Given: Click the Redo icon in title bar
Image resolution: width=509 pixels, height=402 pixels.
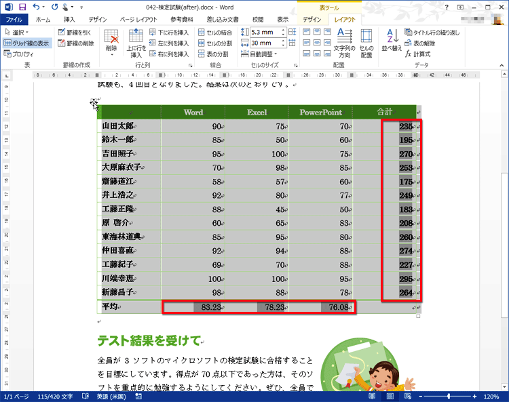Looking at the screenshot, I should coord(54,7).
